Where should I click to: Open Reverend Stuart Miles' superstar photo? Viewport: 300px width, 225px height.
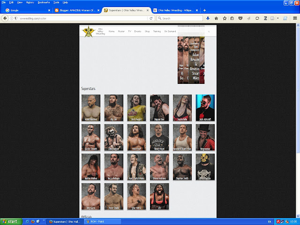point(182,137)
